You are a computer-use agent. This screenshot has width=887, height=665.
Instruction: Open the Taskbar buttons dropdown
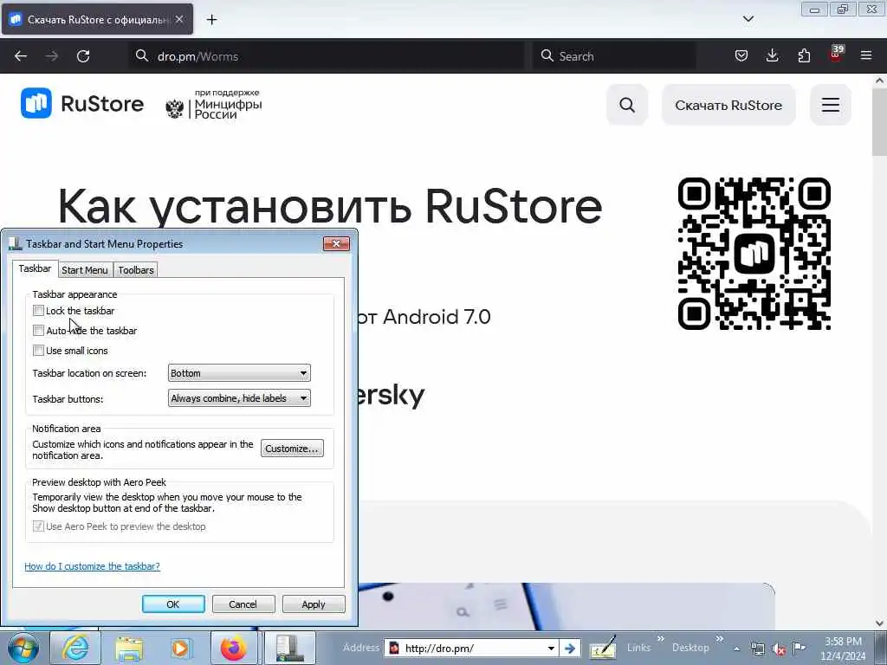click(x=239, y=398)
